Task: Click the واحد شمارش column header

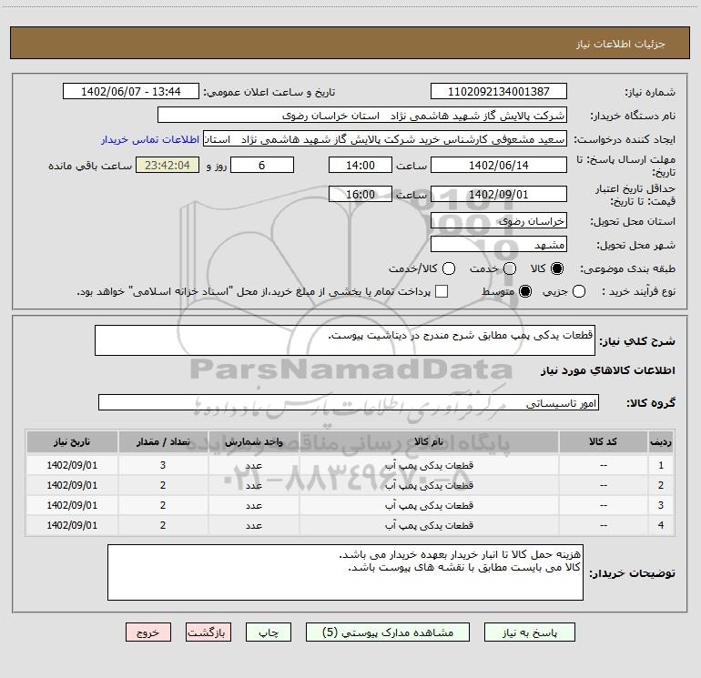Action: coord(253,441)
